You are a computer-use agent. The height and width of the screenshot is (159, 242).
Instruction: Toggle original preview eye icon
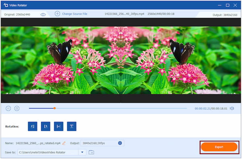(43, 15)
